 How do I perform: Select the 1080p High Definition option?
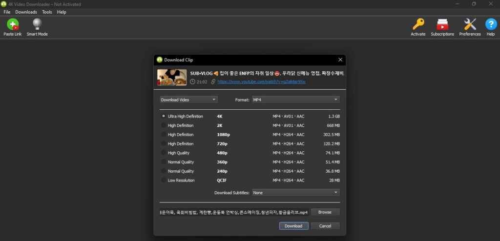pos(164,135)
